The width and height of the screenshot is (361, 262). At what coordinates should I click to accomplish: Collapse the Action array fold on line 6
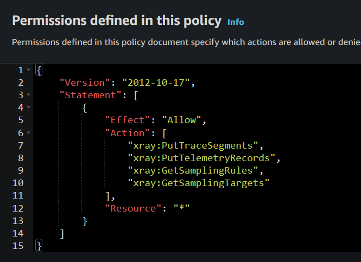(28, 132)
